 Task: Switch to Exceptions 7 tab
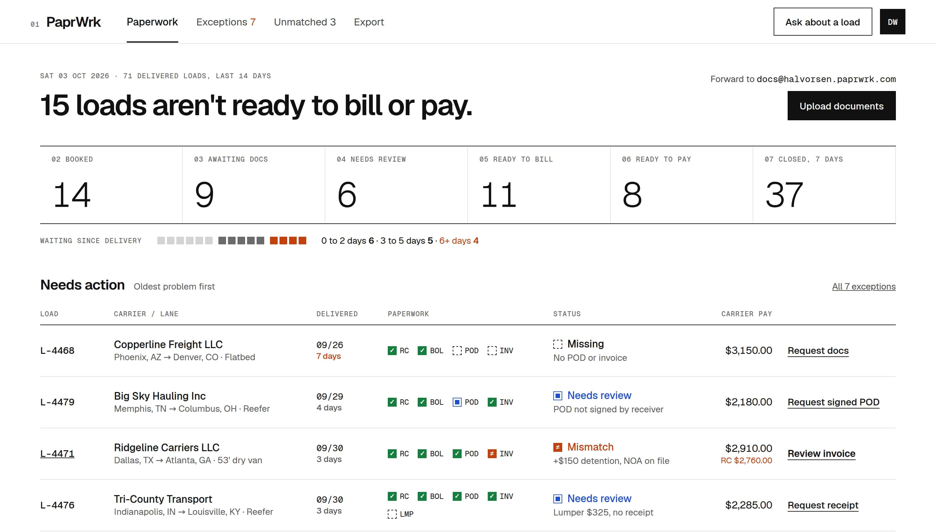point(225,22)
